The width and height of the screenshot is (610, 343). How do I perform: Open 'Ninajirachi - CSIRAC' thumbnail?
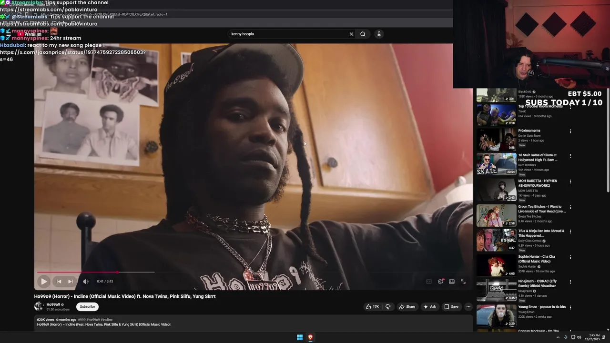(496, 290)
